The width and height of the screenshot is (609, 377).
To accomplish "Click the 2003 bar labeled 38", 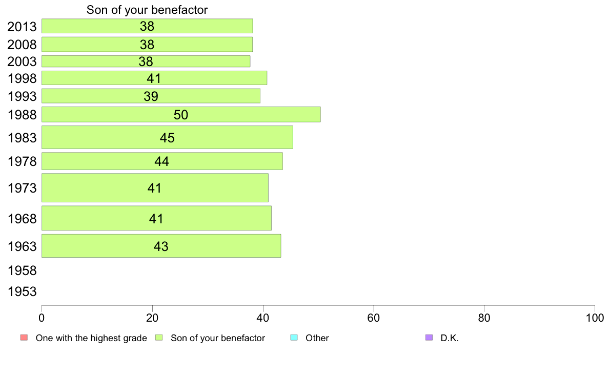I will pos(146,61).
